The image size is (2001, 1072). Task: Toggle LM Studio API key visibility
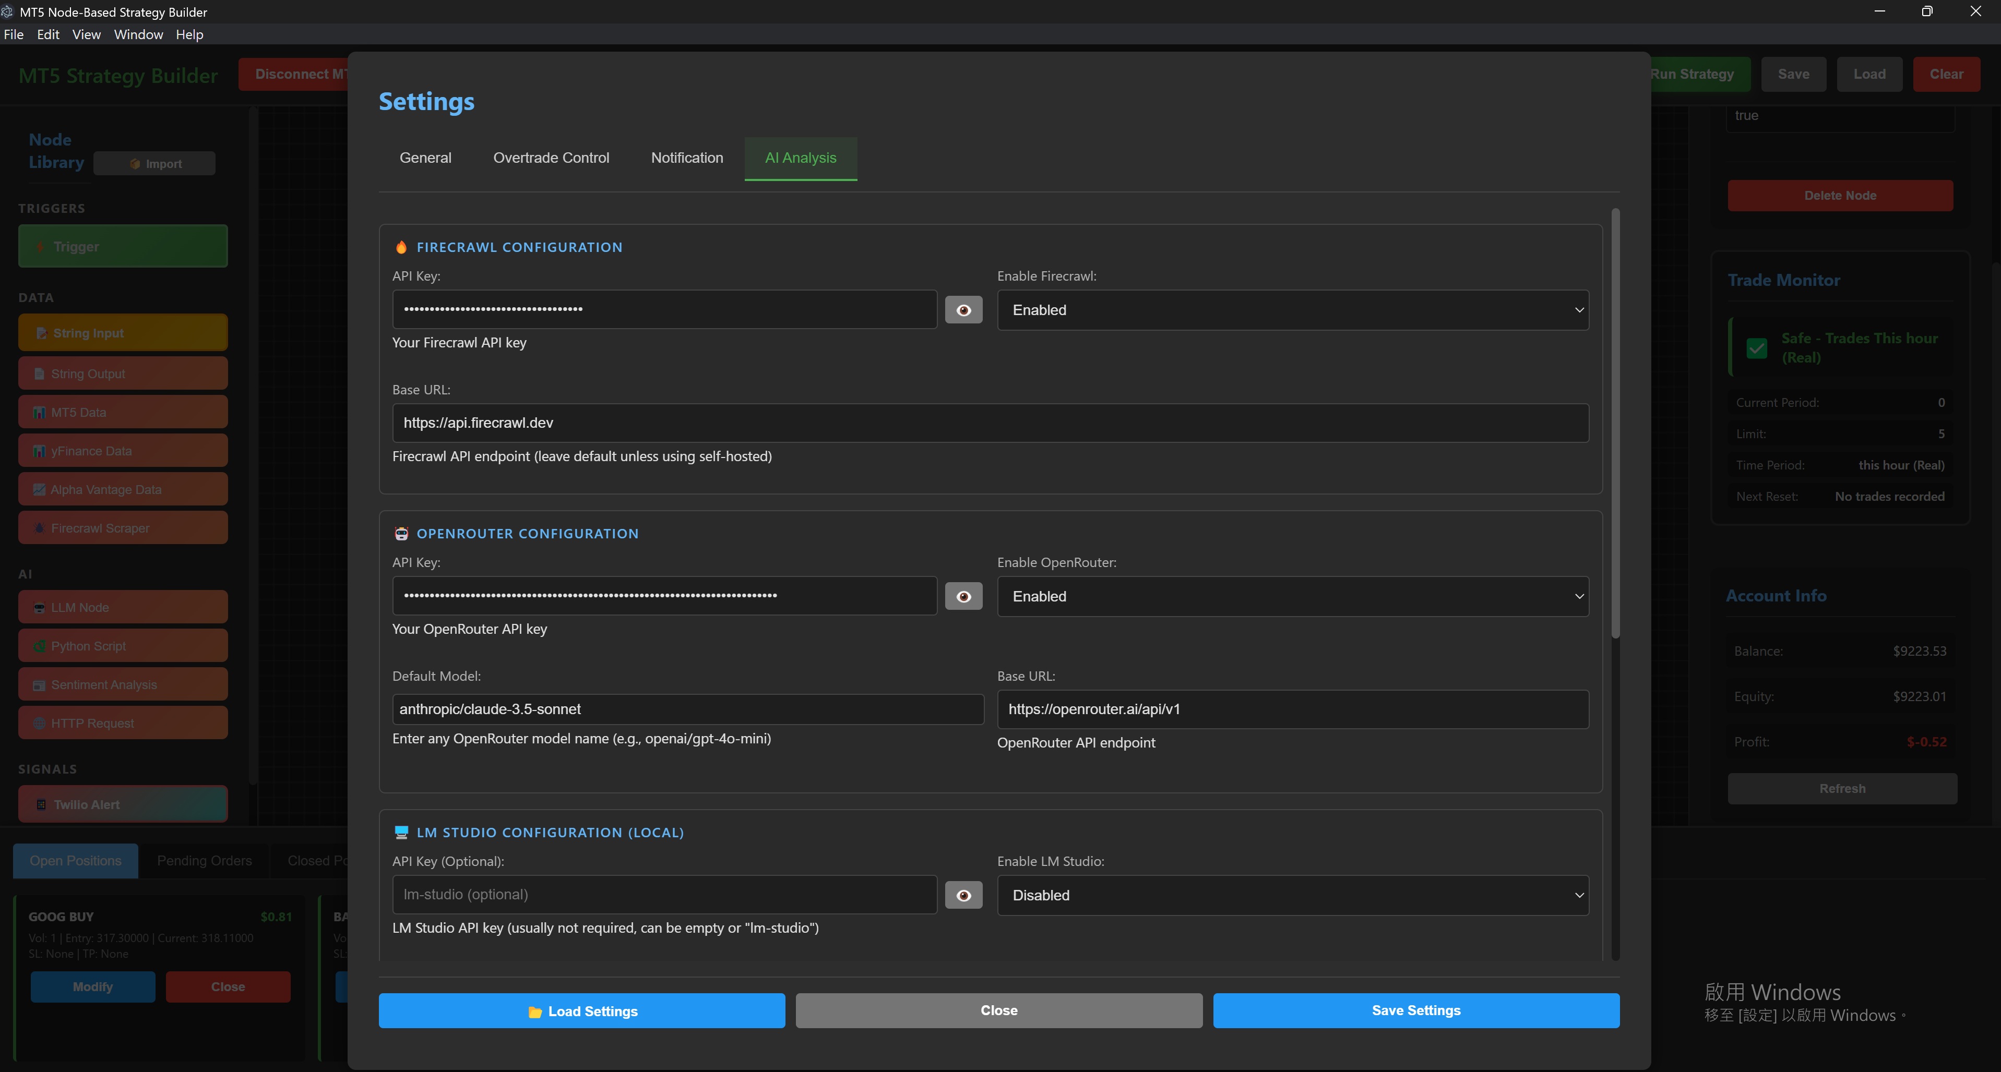[x=963, y=895]
